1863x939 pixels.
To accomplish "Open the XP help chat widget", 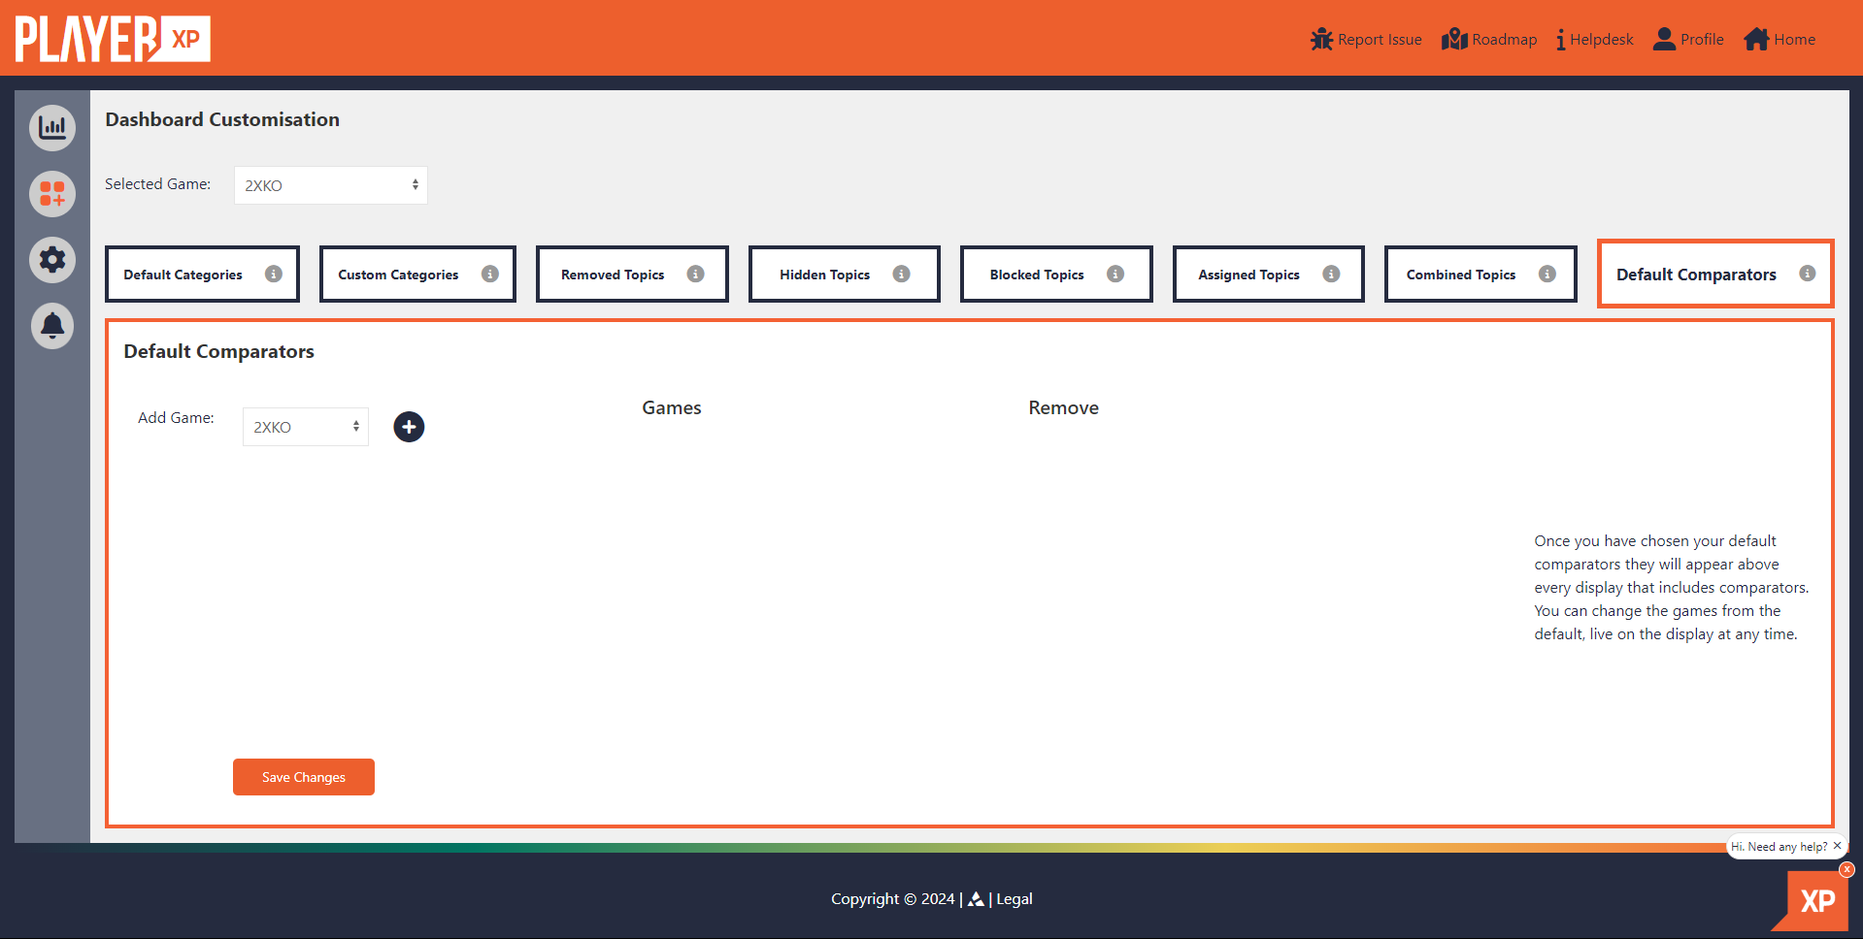I will [1814, 900].
